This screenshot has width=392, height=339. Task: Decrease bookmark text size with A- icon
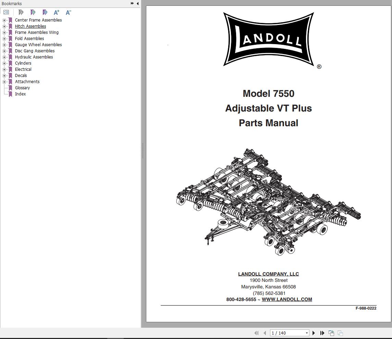(68, 12)
